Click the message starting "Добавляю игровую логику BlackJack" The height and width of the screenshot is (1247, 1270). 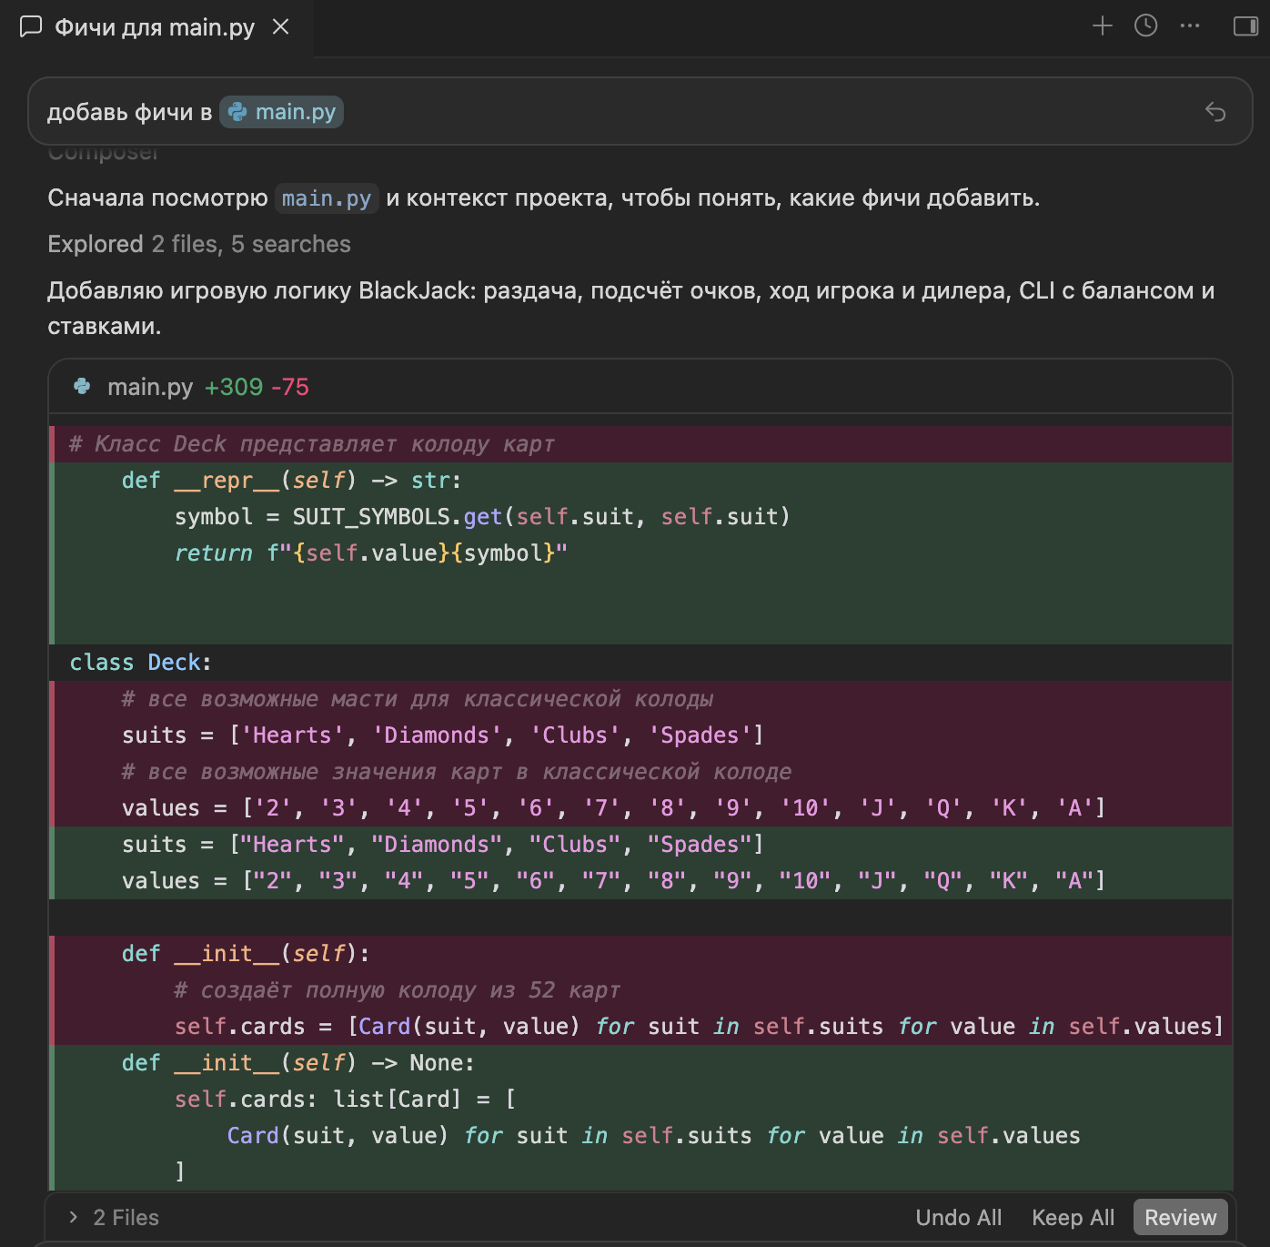pyautogui.click(x=631, y=309)
